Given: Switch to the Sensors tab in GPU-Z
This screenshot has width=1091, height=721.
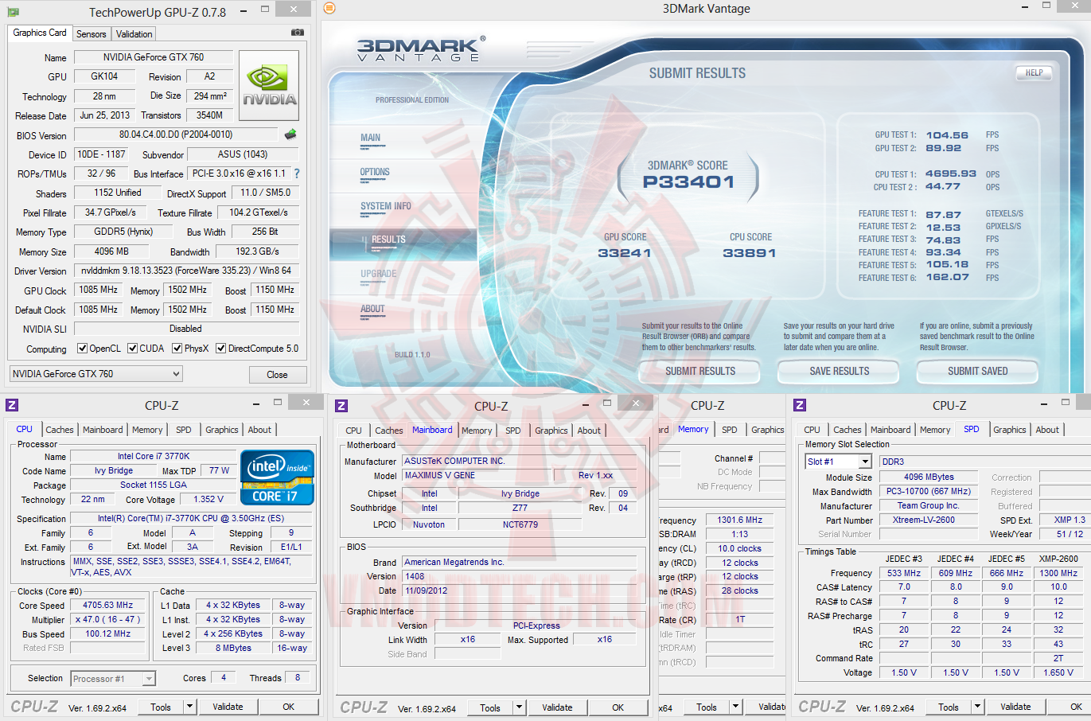Looking at the screenshot, I should tap(91, 34).
